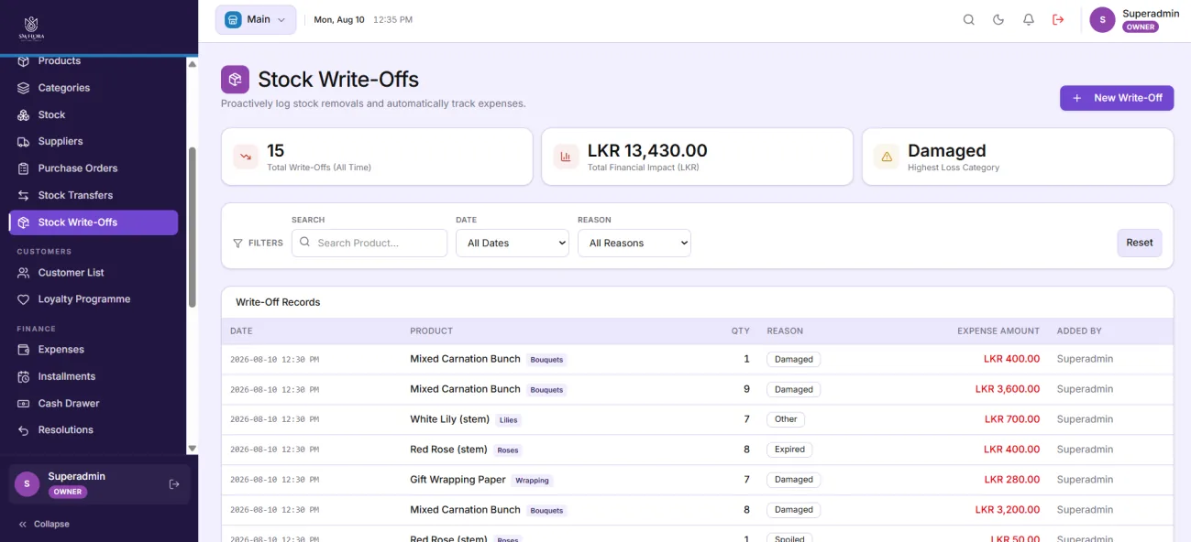The width and height of the screenshot is (1191, 542).
Task: Click the Installments calendar icon
Action: 24,376
